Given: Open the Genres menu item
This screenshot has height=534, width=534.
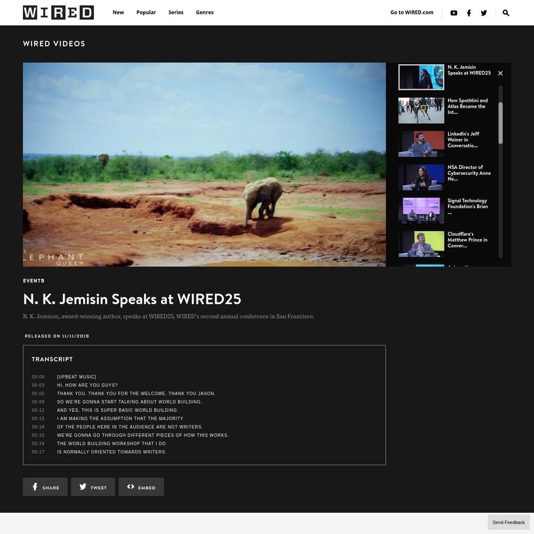Looking at the screenshot, I should coord(205,12).
